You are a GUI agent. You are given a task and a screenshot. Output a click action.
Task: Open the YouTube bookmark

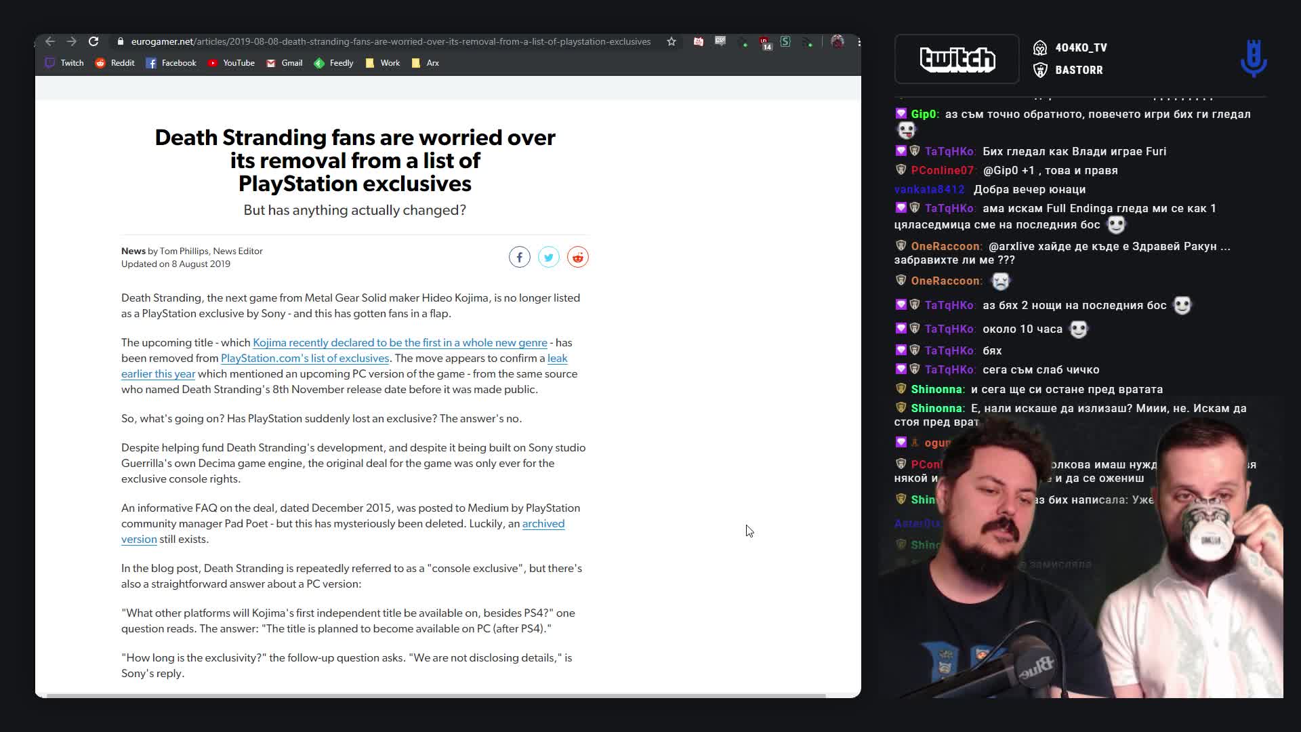click(231, 63)
